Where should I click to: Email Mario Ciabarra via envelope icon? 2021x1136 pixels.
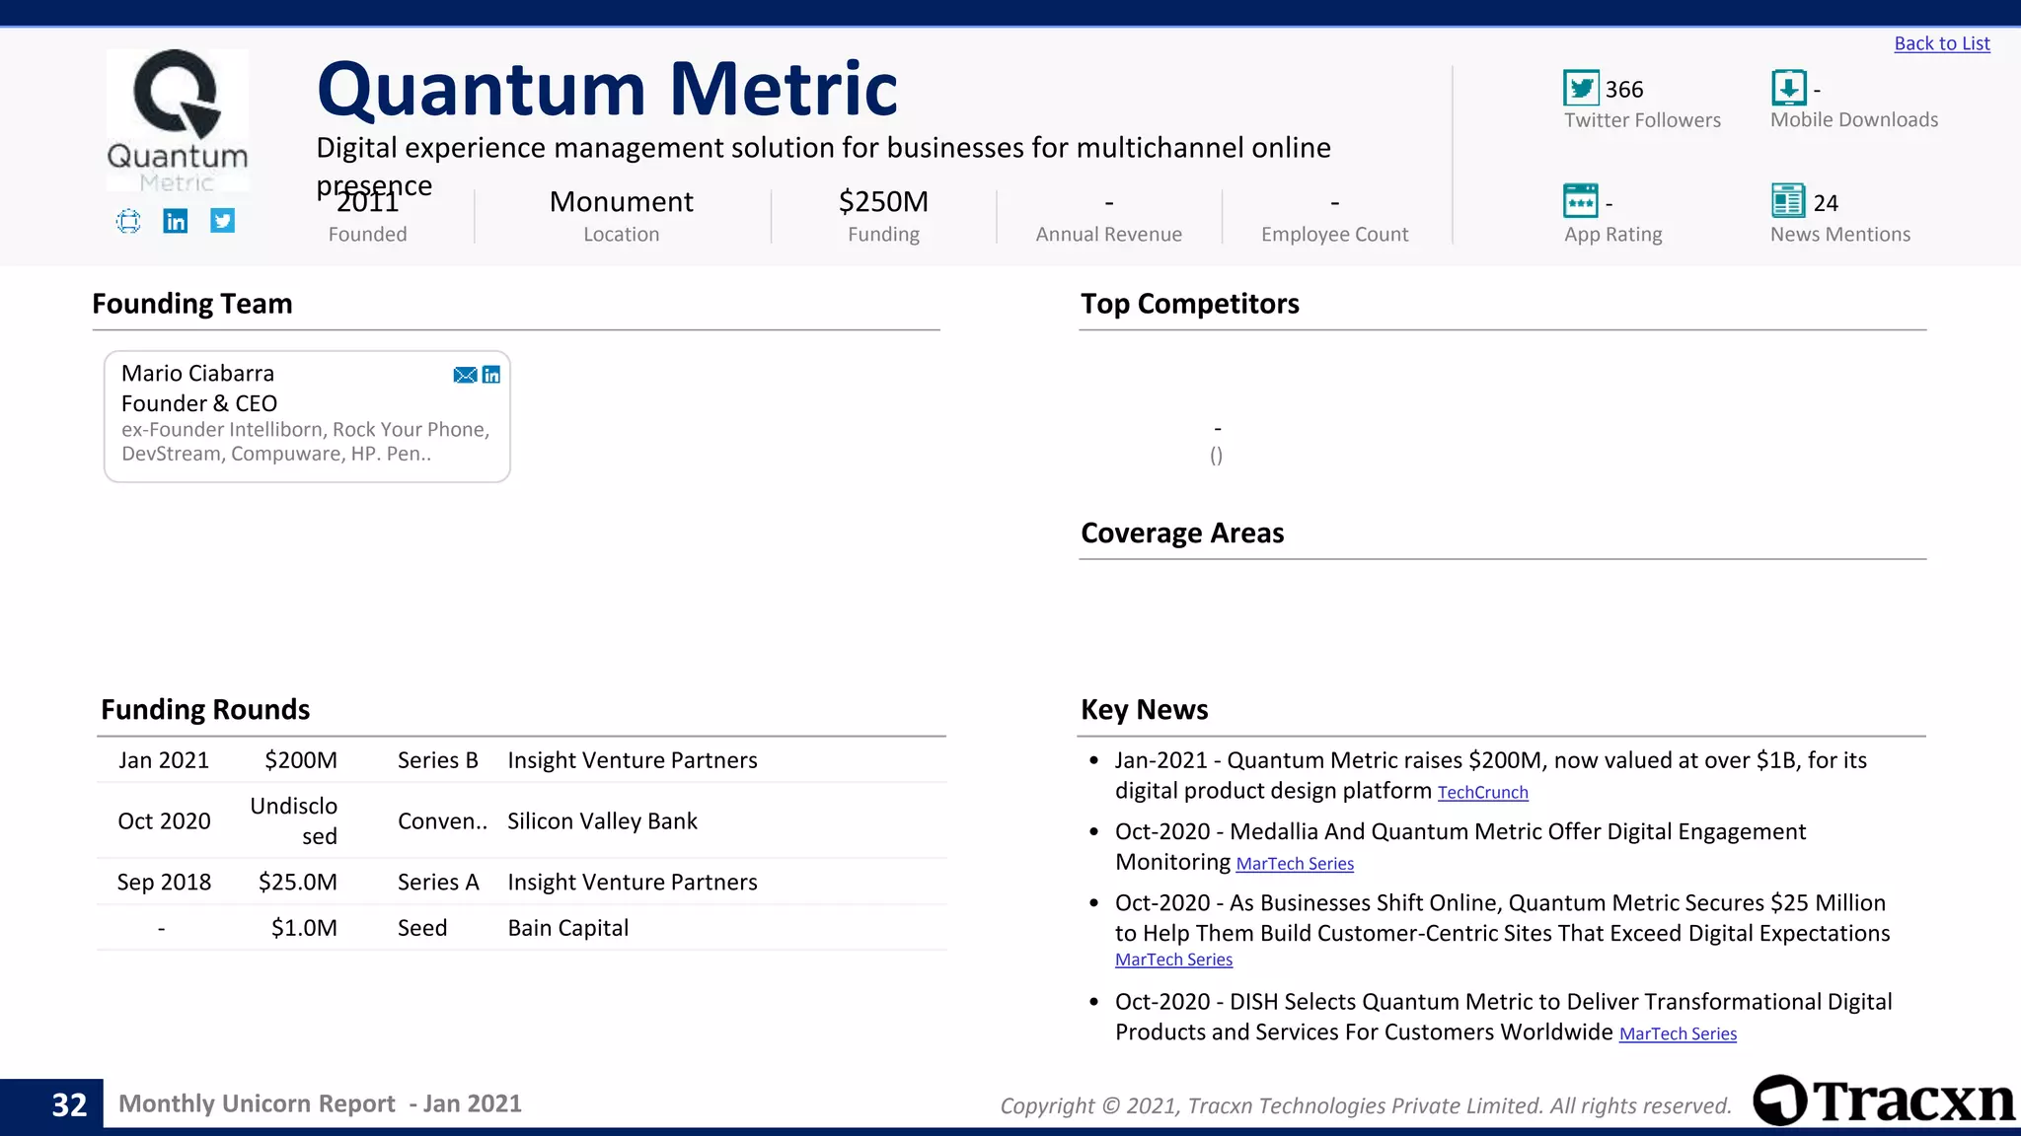pos(465,375)
